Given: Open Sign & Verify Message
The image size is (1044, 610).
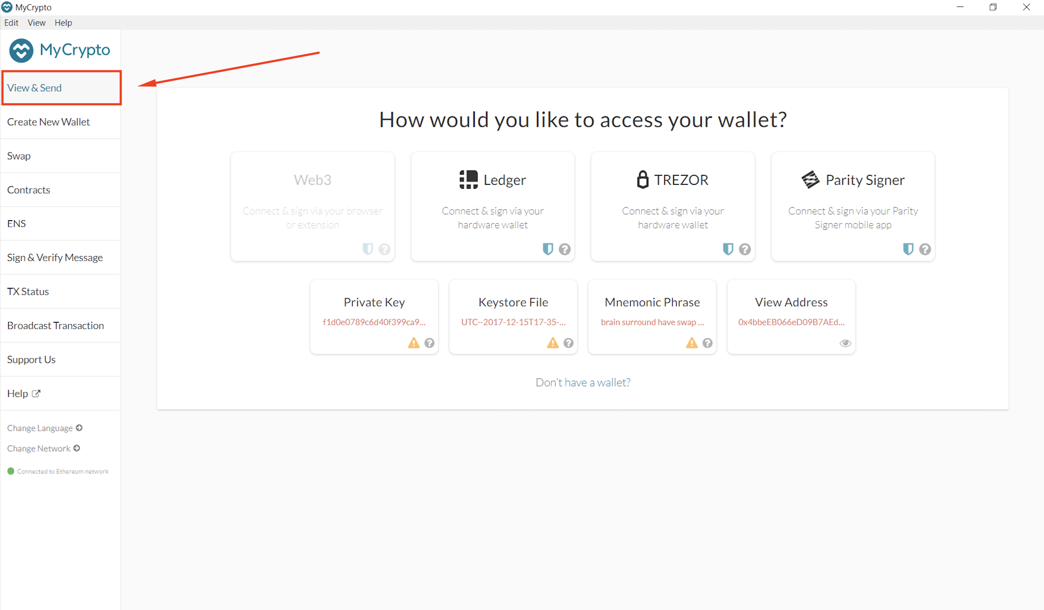Looking at the screenshot, I should 61,258.
